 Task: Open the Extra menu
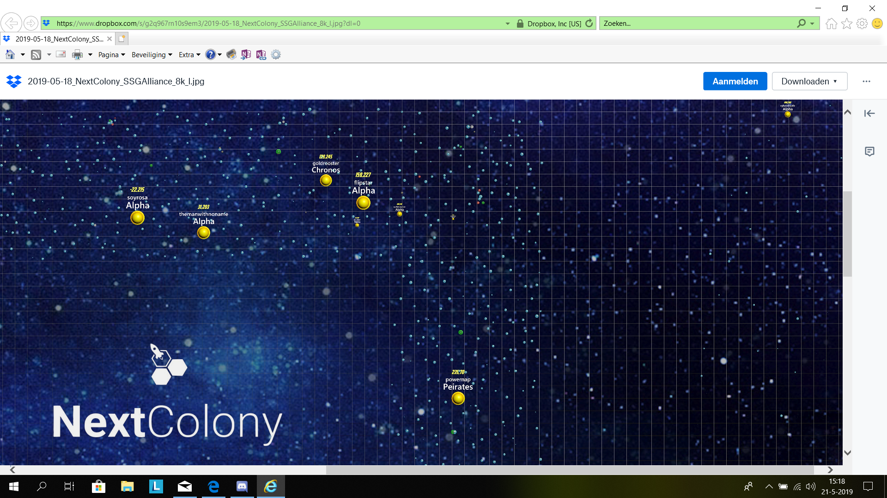click(x=189, y=55)
